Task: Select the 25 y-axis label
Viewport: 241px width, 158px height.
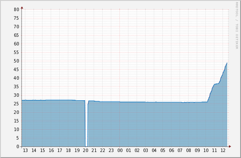Action: pos(16,104)
